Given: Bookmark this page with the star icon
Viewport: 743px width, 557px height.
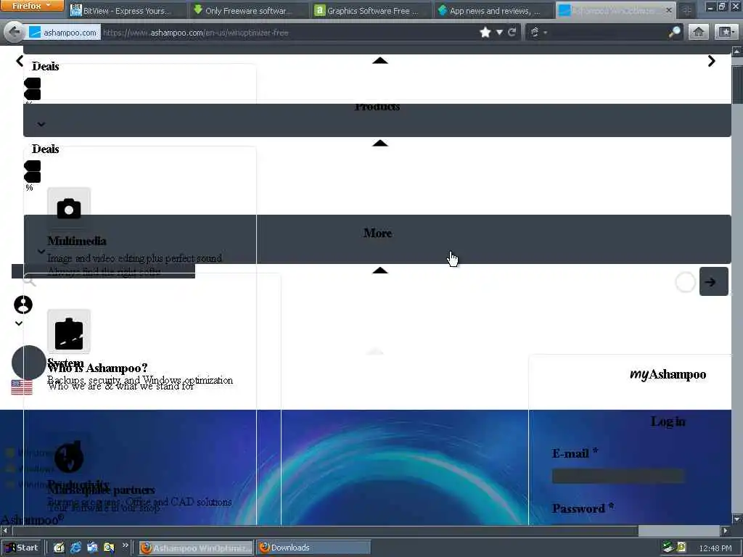Looking at the screenshot, I should pos(485,32).
